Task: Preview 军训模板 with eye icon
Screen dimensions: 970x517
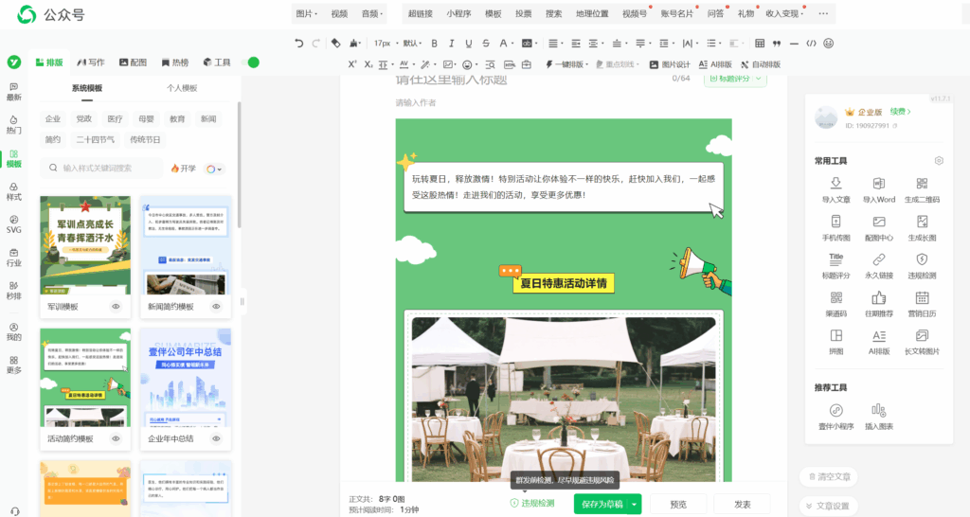Action: coord(116,307)
